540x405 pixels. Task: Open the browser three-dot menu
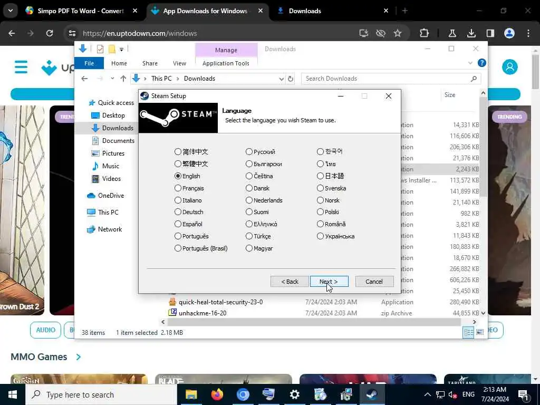tap(528, 33)
